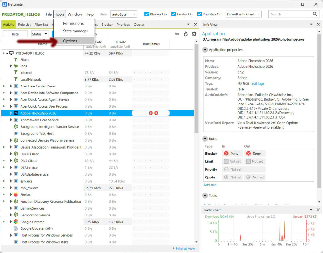Click the search magnifier icon
323x253 pixels.
[x=315, y=14]
